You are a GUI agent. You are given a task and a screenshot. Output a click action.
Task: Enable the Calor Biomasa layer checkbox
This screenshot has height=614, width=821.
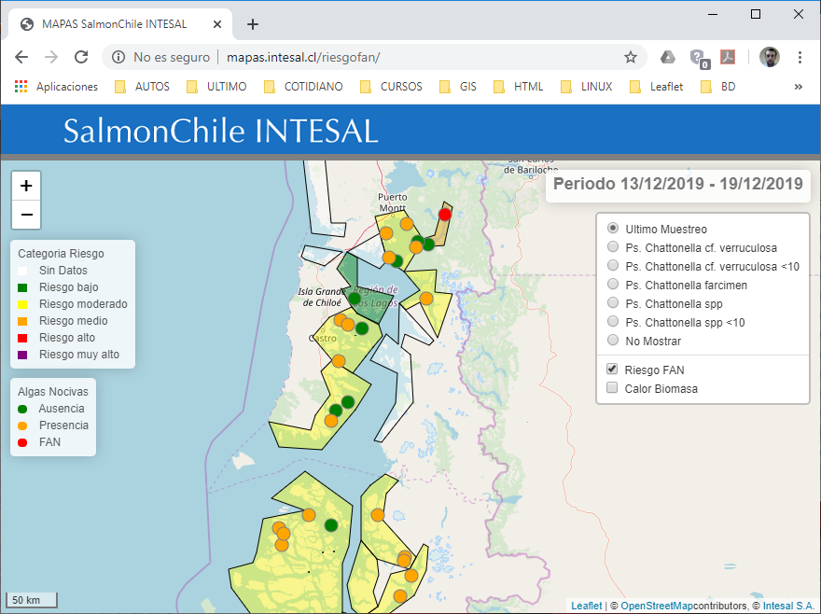[612, 387]
